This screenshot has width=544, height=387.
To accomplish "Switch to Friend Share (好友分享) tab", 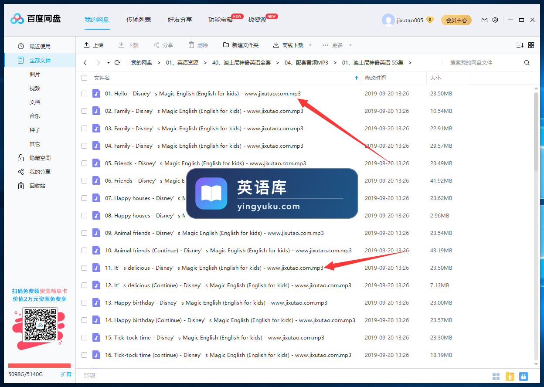I will (180, 20).
